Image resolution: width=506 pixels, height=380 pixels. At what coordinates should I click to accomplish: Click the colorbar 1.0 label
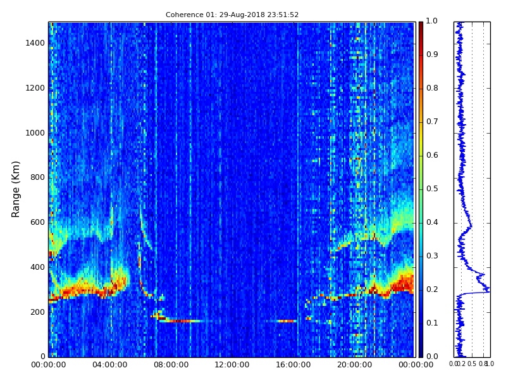(x=432, y=21)
